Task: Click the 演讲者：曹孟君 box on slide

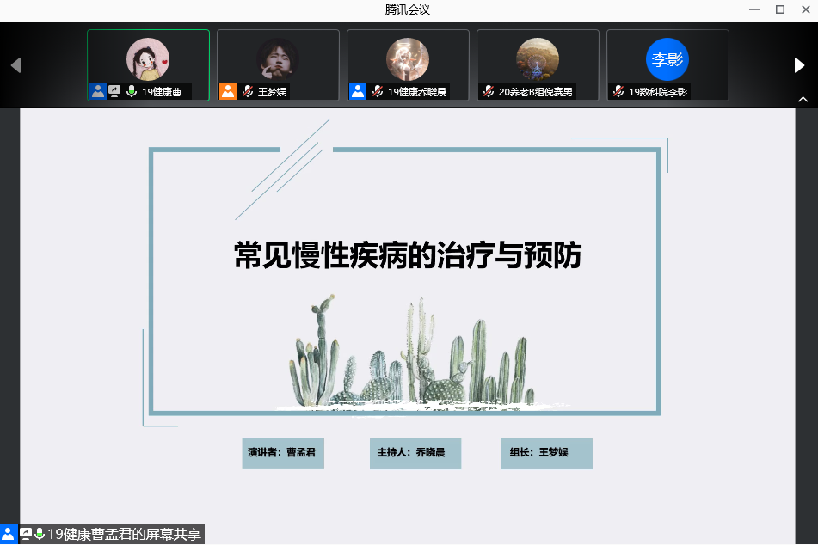Action: 282,452
